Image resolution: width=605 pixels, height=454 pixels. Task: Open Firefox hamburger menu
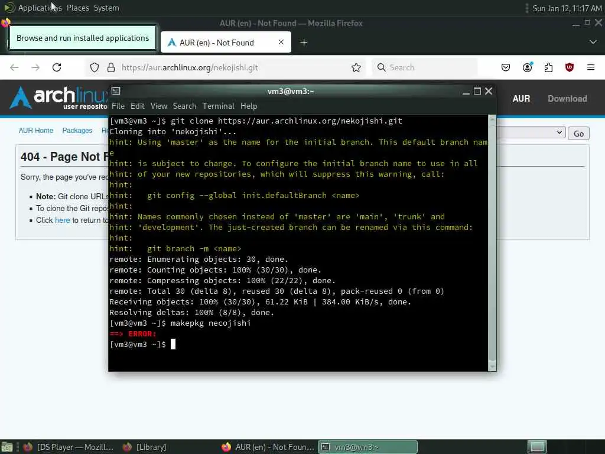tap(591, 67)
